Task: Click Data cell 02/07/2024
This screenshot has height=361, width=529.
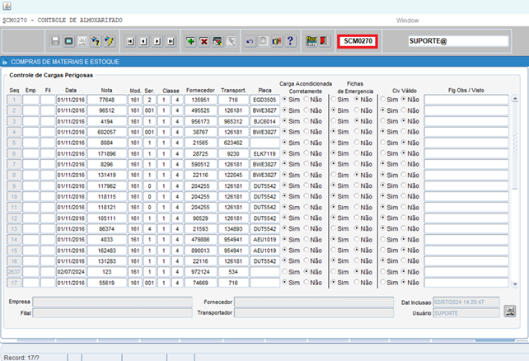Action: point(71,272)
